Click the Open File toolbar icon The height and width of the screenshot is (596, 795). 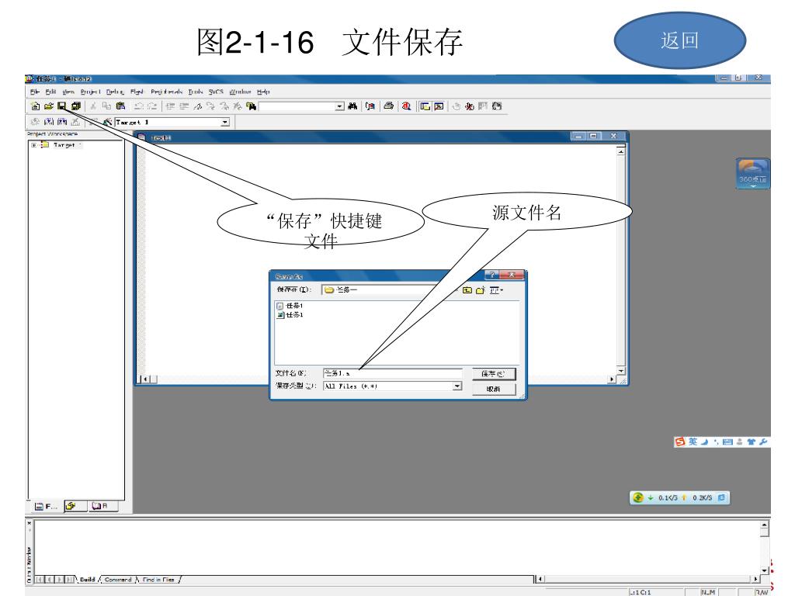click(x=49, y=106)
